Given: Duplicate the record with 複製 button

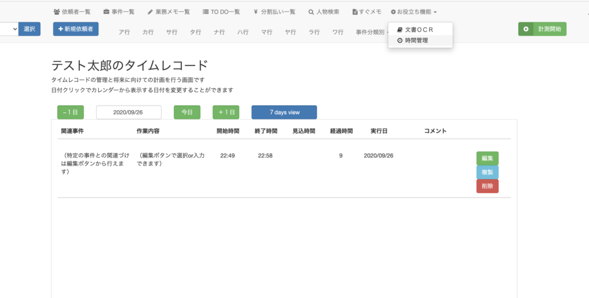Looking at the screenshot, I should coord(487,172).
